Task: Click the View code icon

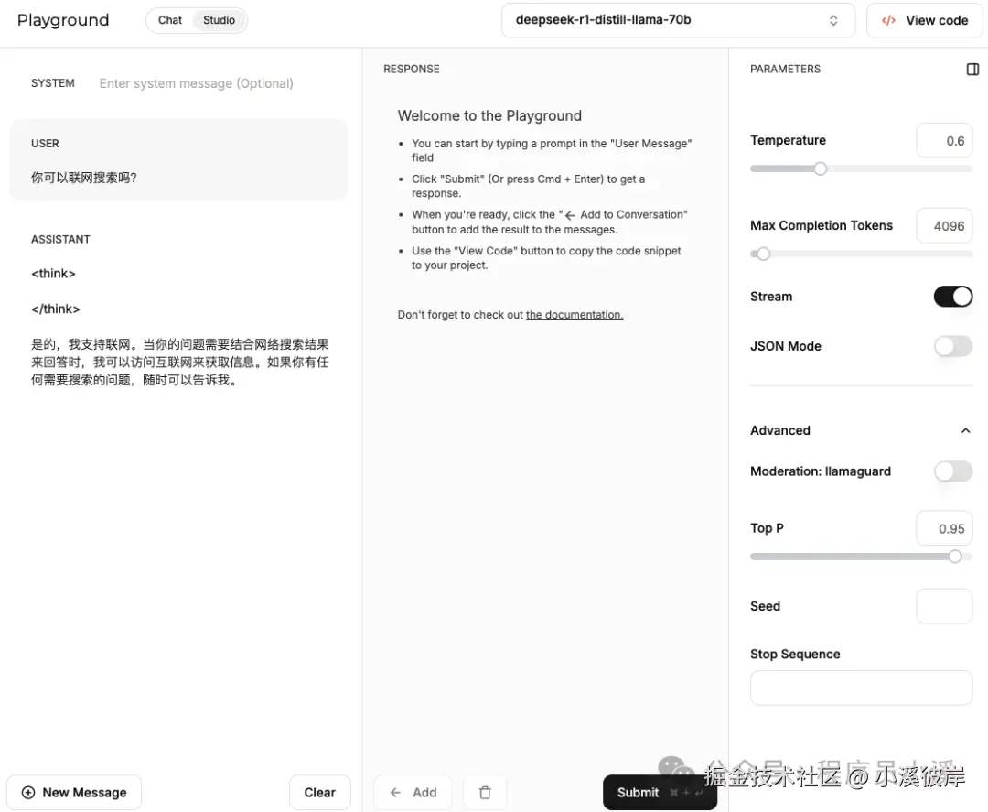Action: 888,19
